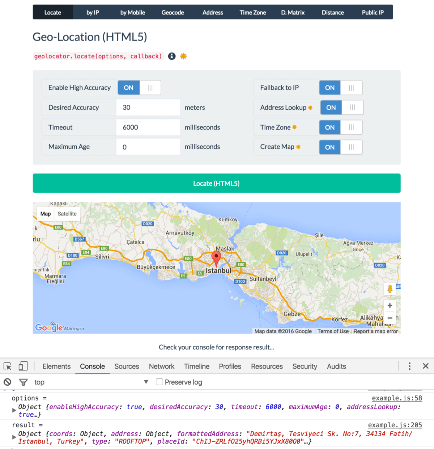
Task: Click the info circle icon near geolocator.locate
Action: [171, 56]
